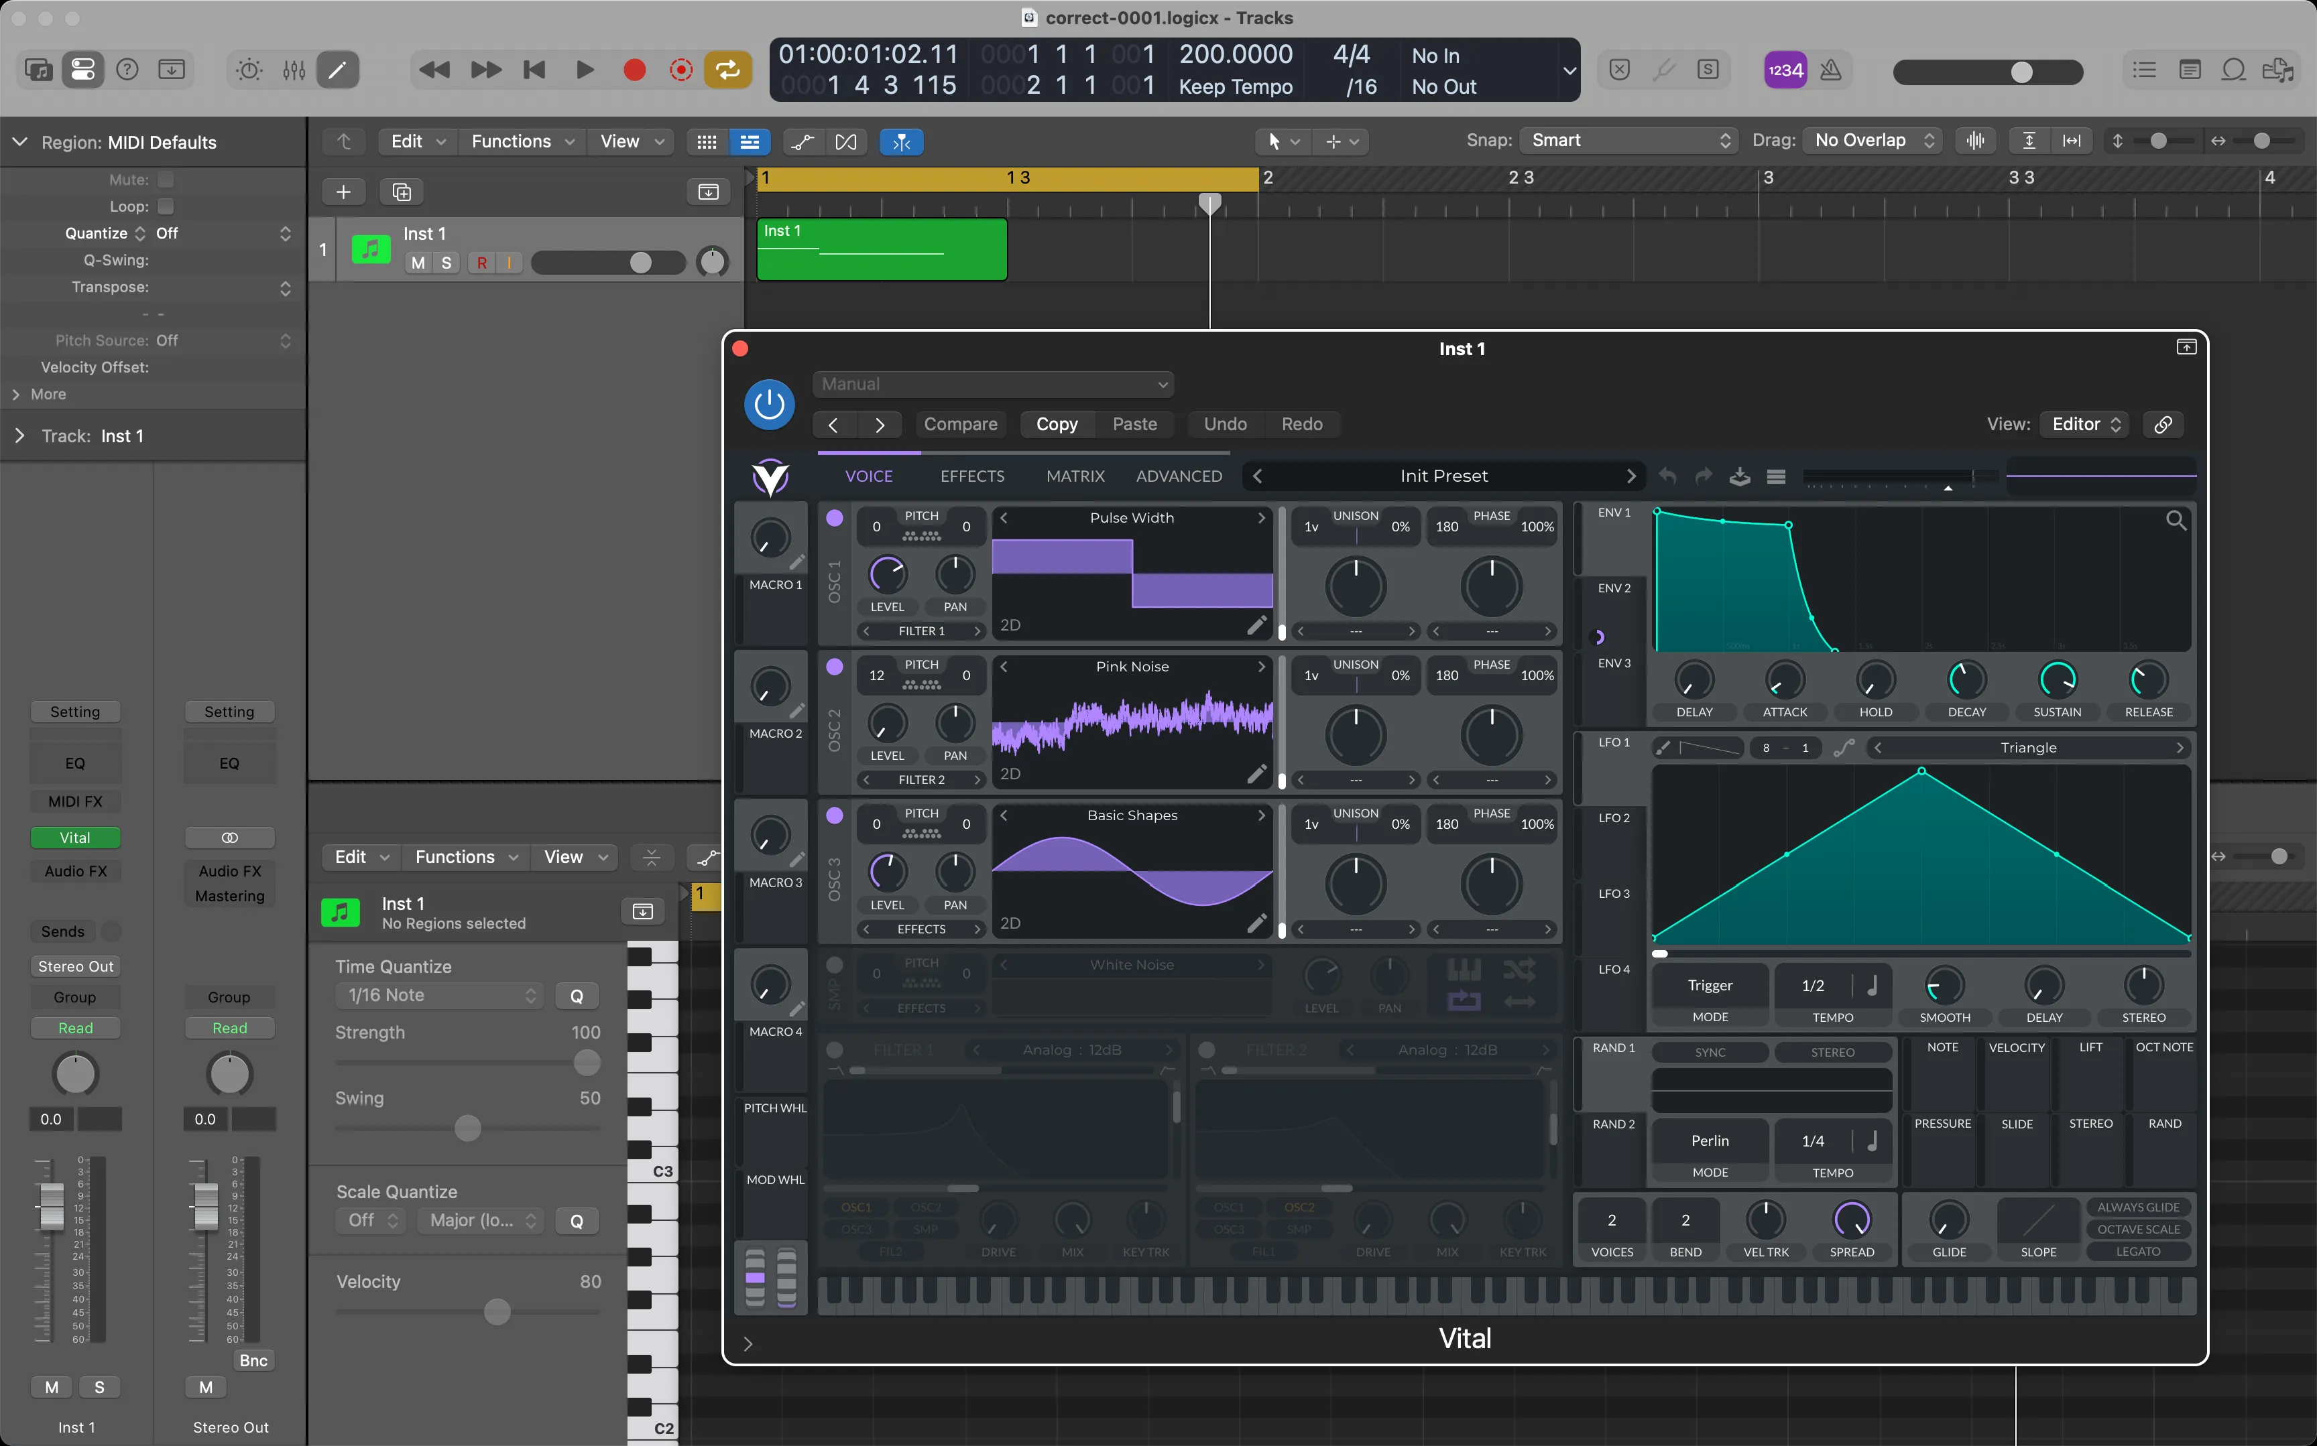The width and height of the screenshot is (2317, 1446).
Task: Click the Undo button in plugin header
Action: coord(1226,425)
